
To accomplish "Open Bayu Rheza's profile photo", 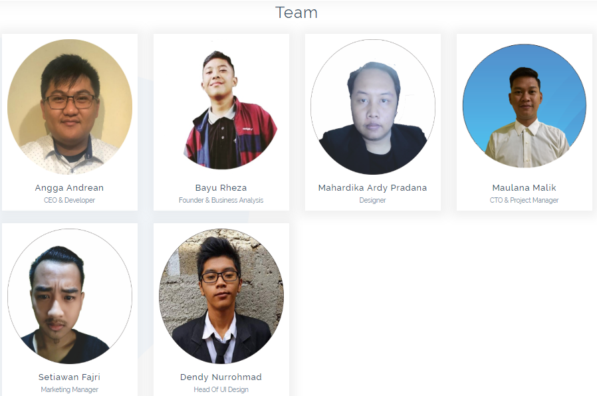I will 221,107.
